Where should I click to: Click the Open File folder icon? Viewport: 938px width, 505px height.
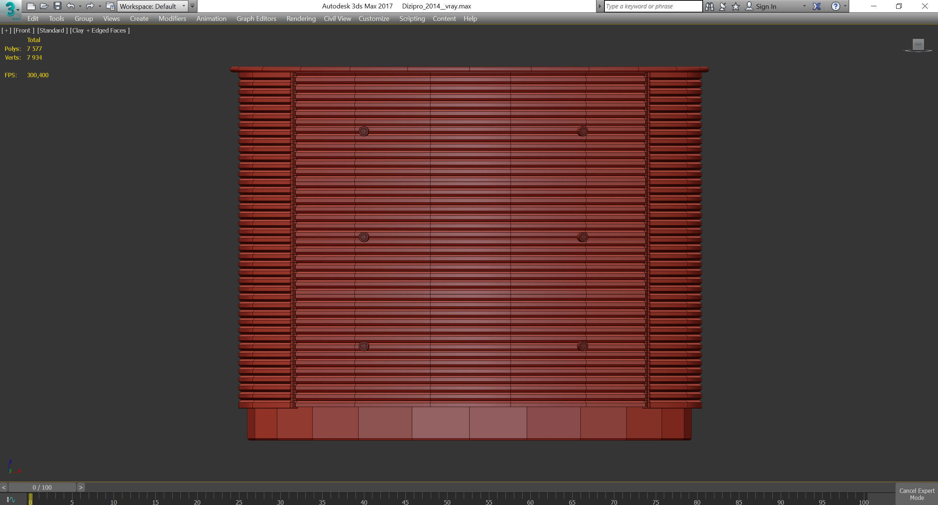point(44,6)
